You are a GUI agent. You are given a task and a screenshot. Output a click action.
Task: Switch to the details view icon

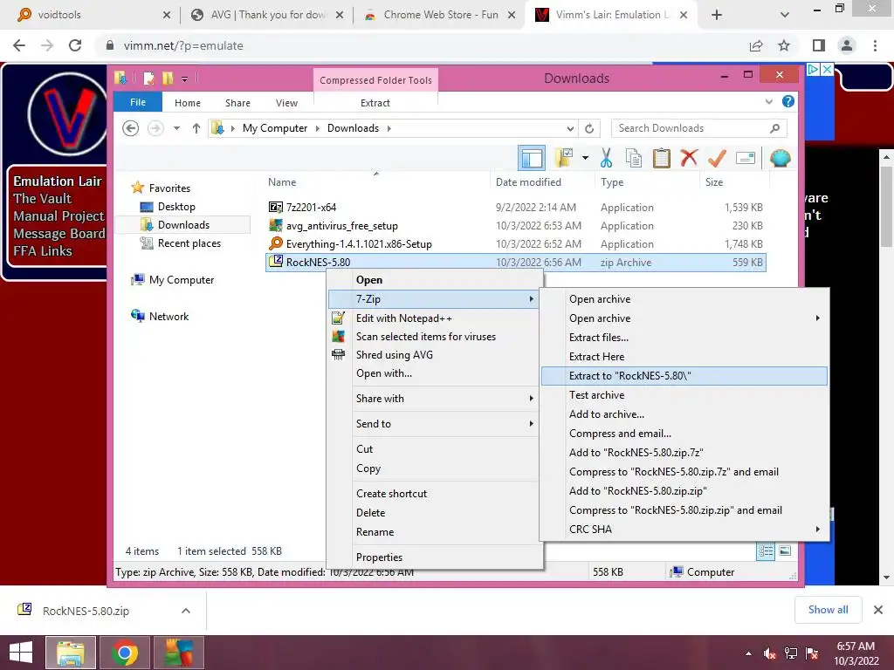766,550
